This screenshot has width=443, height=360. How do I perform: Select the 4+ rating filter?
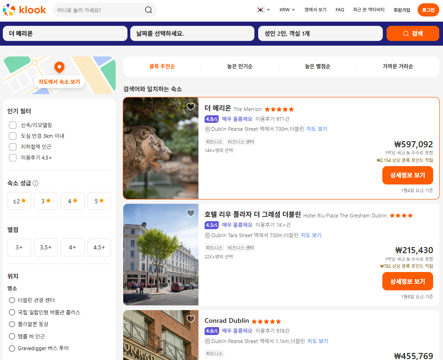coord(72,248)
